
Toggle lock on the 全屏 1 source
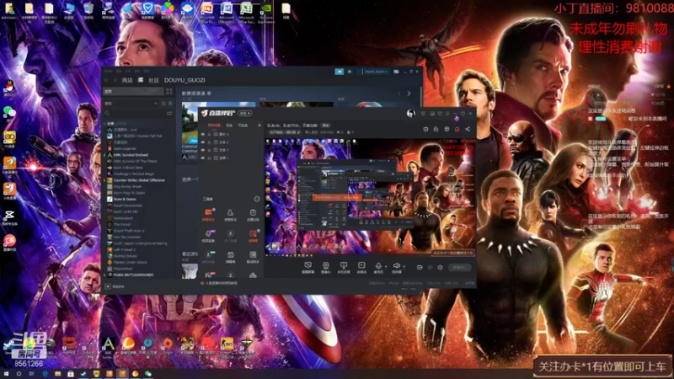[209, 157]
